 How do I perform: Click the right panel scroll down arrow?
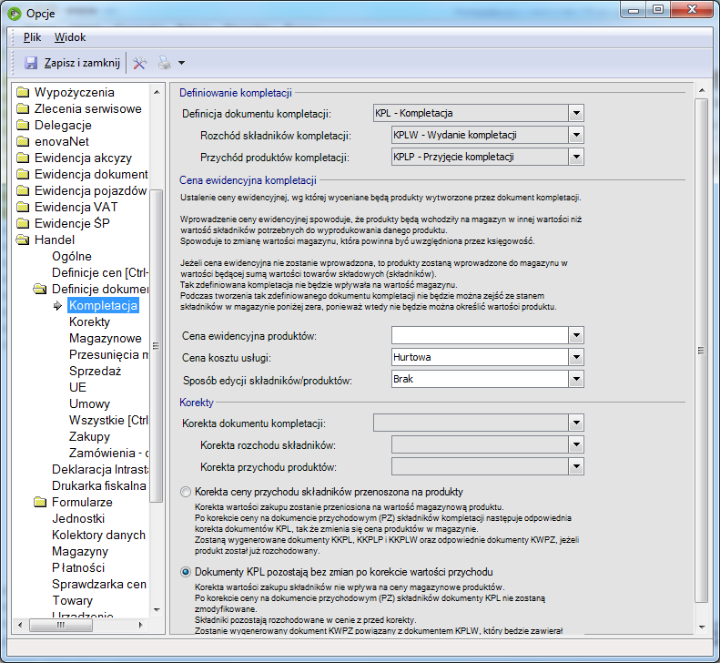[x=701, y=627]
